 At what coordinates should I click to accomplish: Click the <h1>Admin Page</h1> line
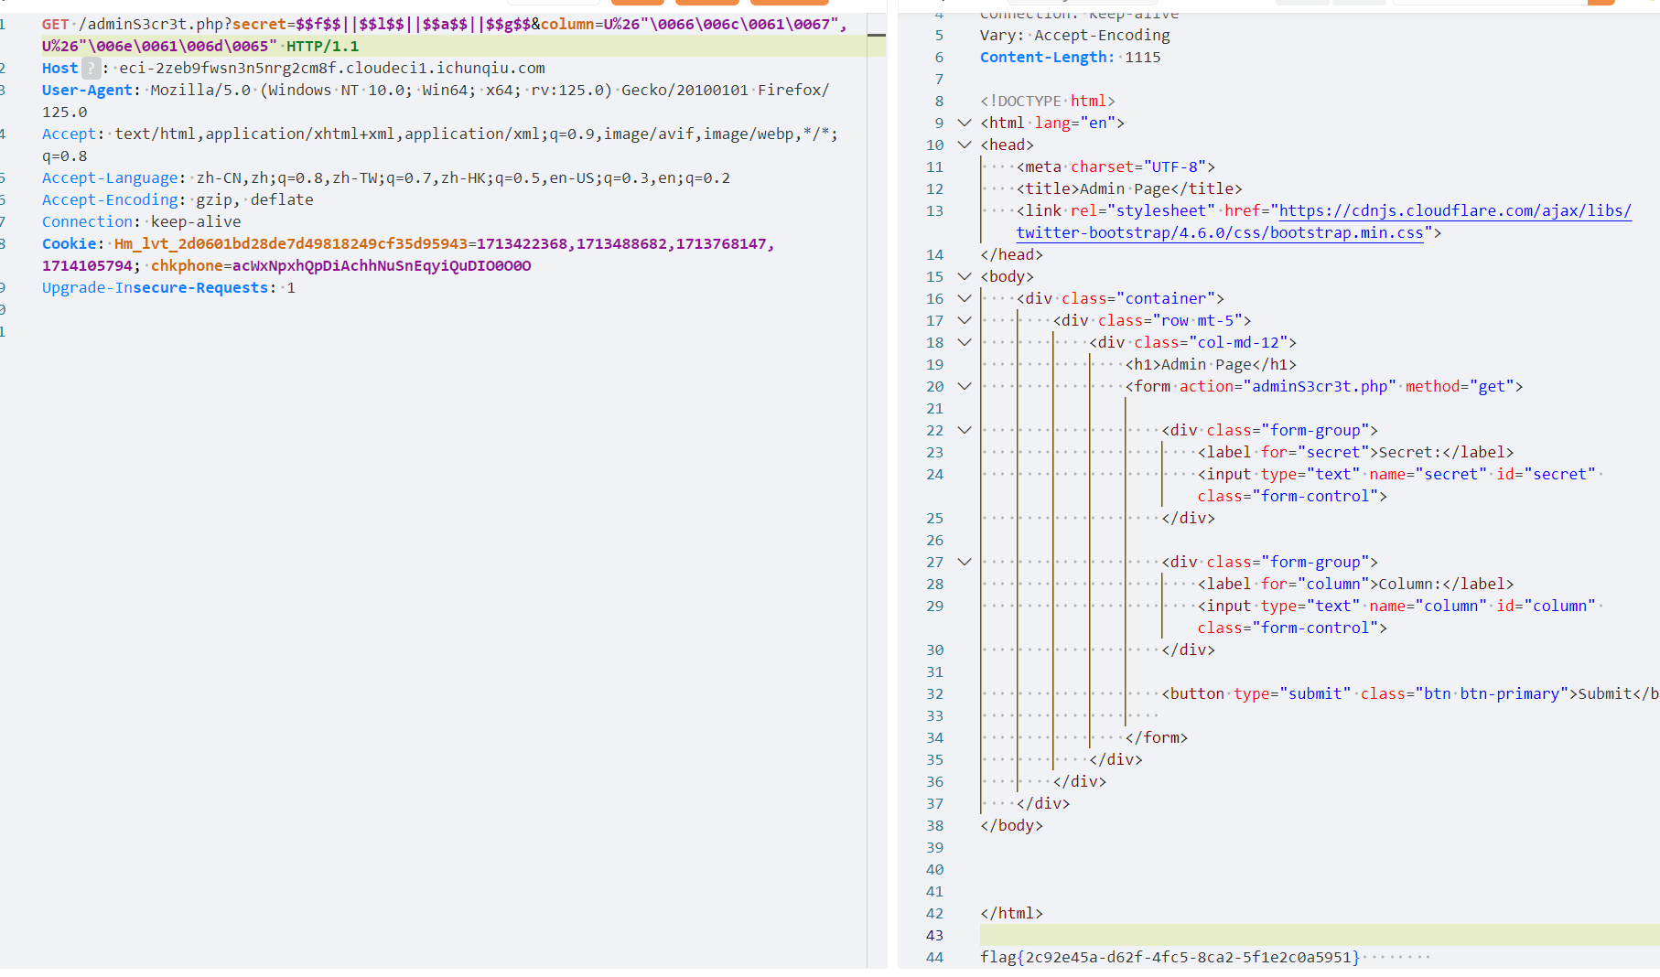(1211, 364)
